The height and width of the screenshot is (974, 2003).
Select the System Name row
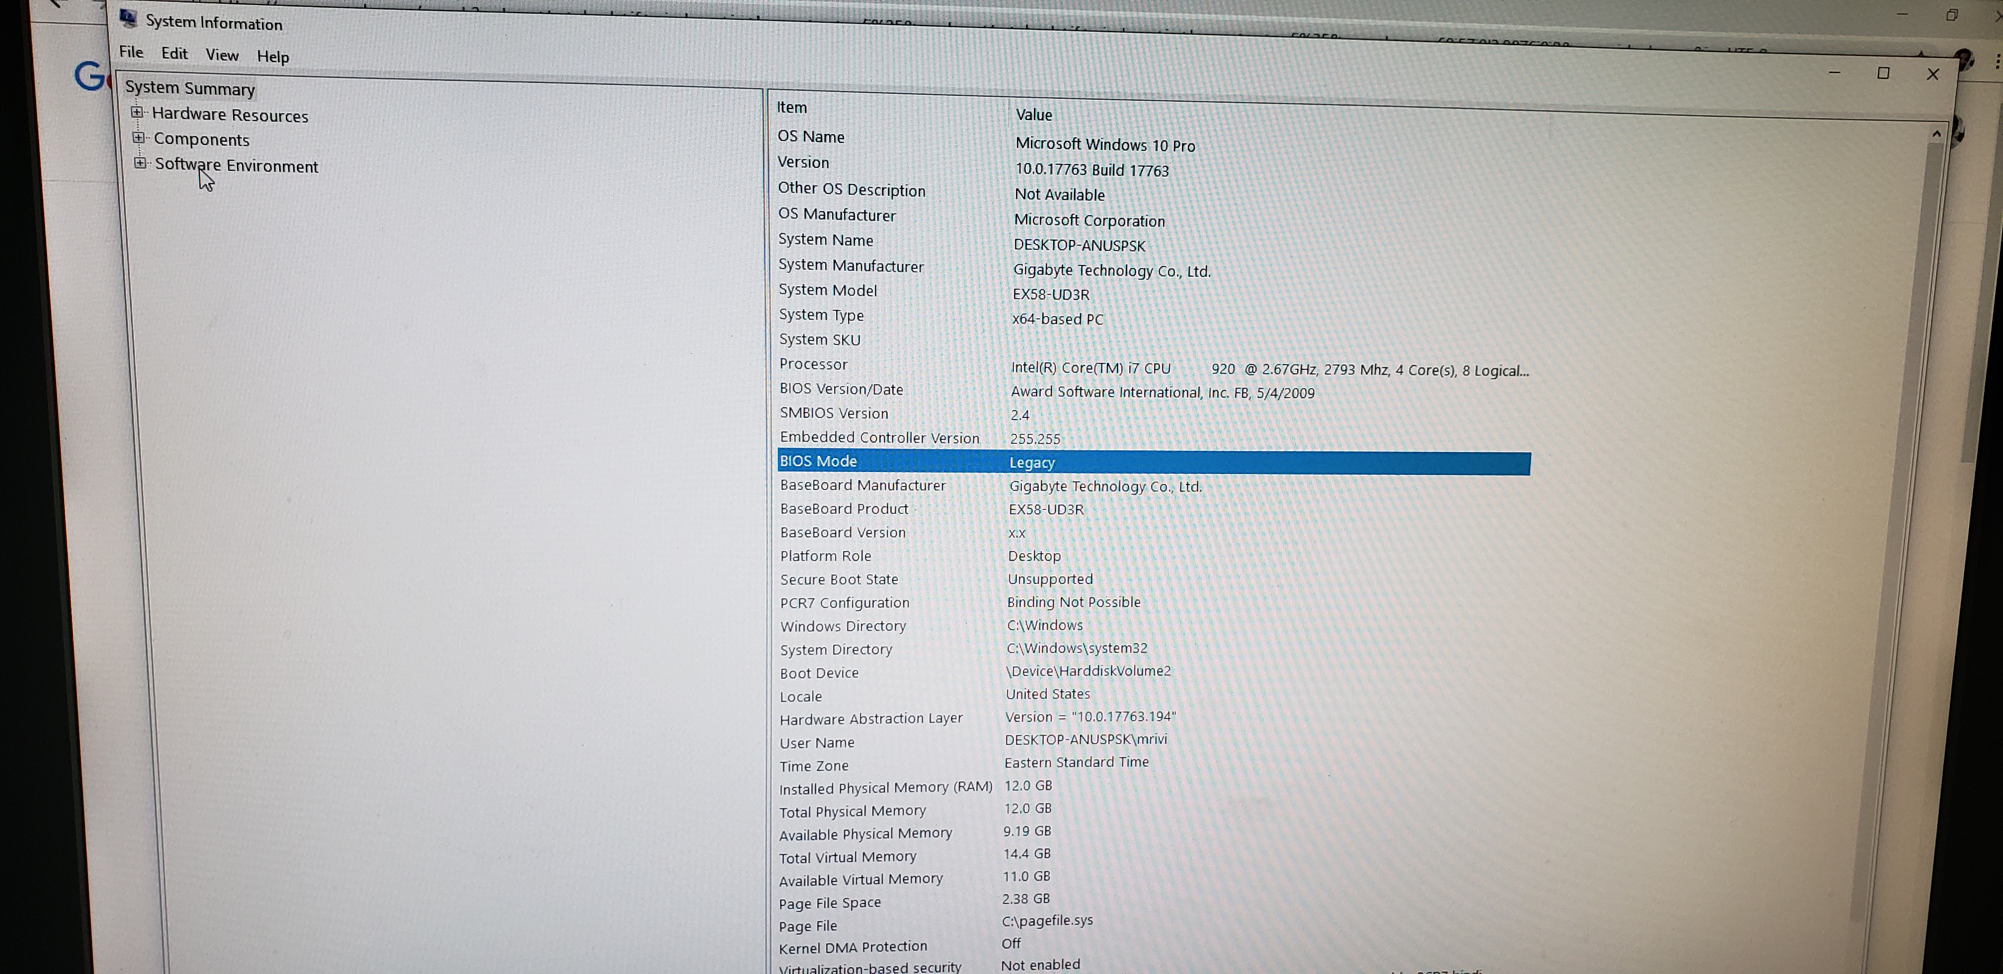tap(1154, 242)
